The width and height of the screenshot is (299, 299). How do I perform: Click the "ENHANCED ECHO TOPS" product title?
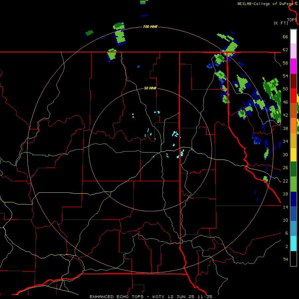tap(117, 297)
